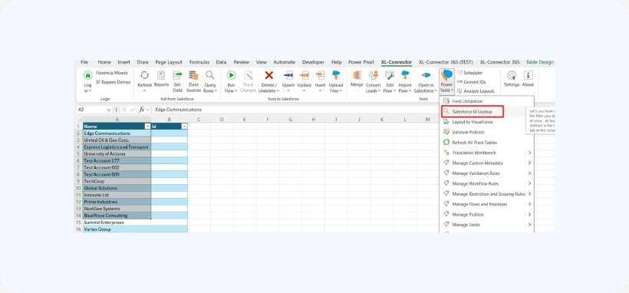Click the Power Tools button

446,81
